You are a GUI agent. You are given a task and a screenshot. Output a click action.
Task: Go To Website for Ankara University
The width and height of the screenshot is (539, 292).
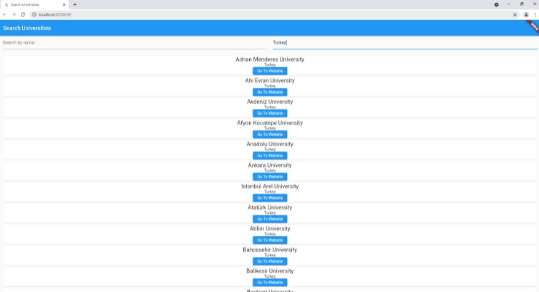point(270,177)
